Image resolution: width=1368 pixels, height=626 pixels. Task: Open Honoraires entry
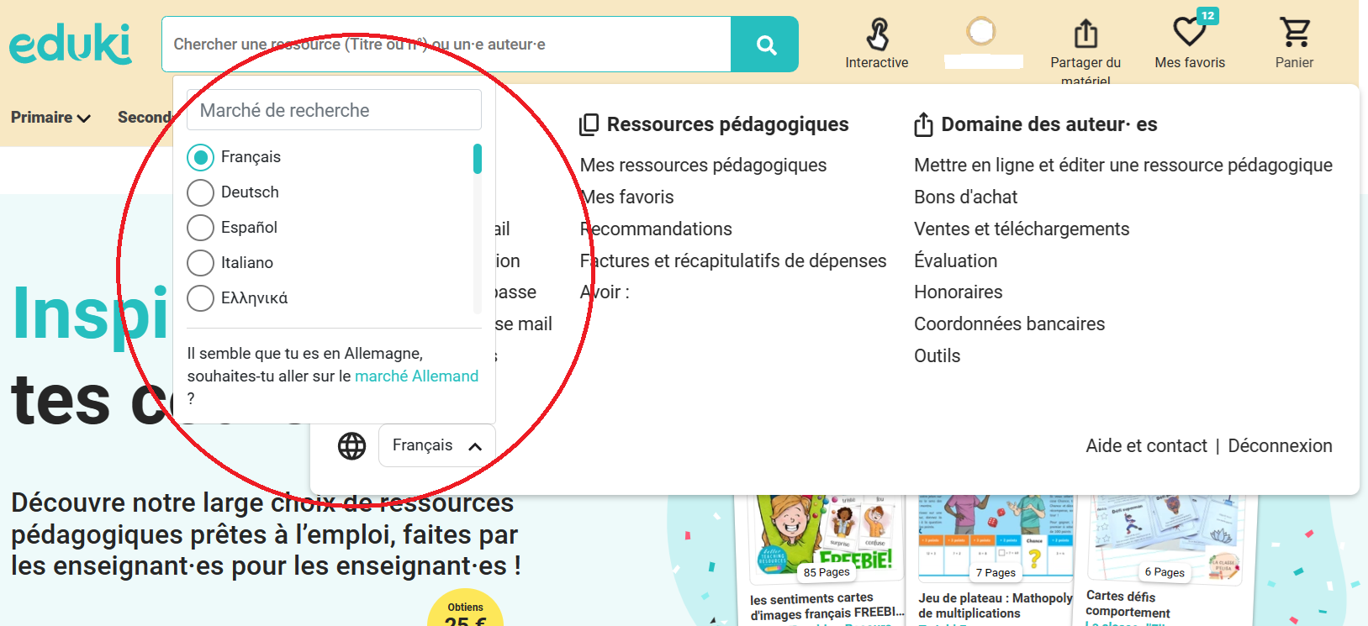(x=959, y=292)
